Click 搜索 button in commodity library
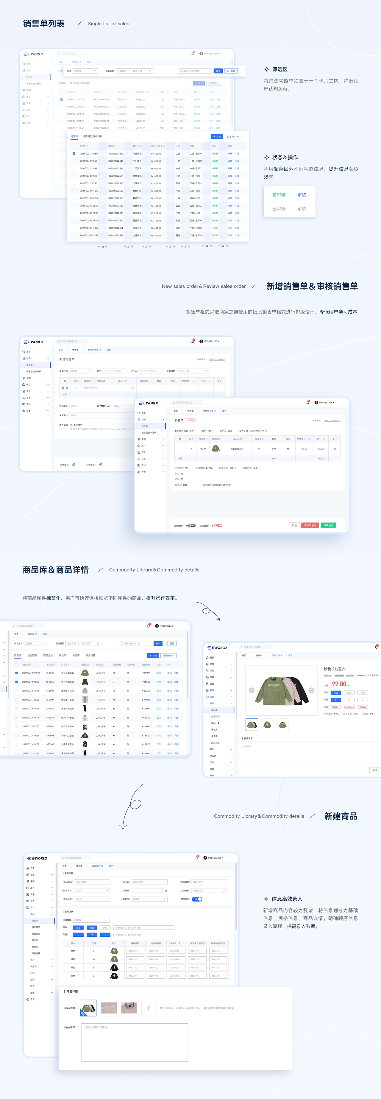 point(158,643)
